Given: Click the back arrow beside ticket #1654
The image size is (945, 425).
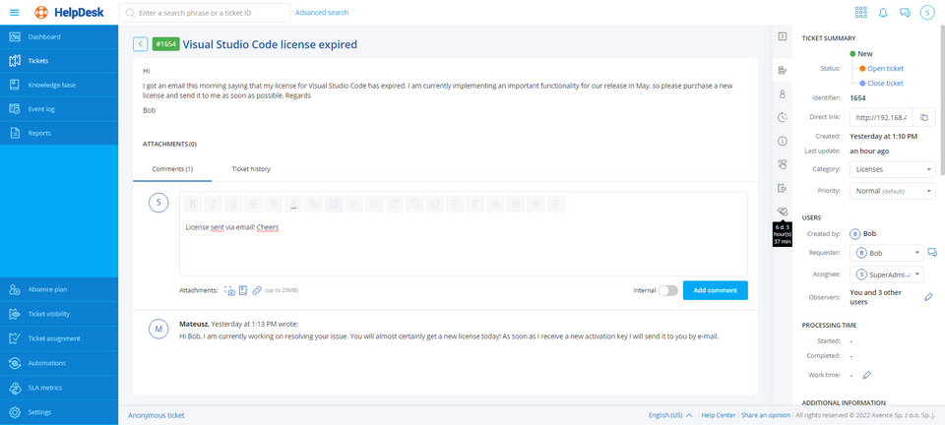Looking at the screenshot, I should [140, 44].
